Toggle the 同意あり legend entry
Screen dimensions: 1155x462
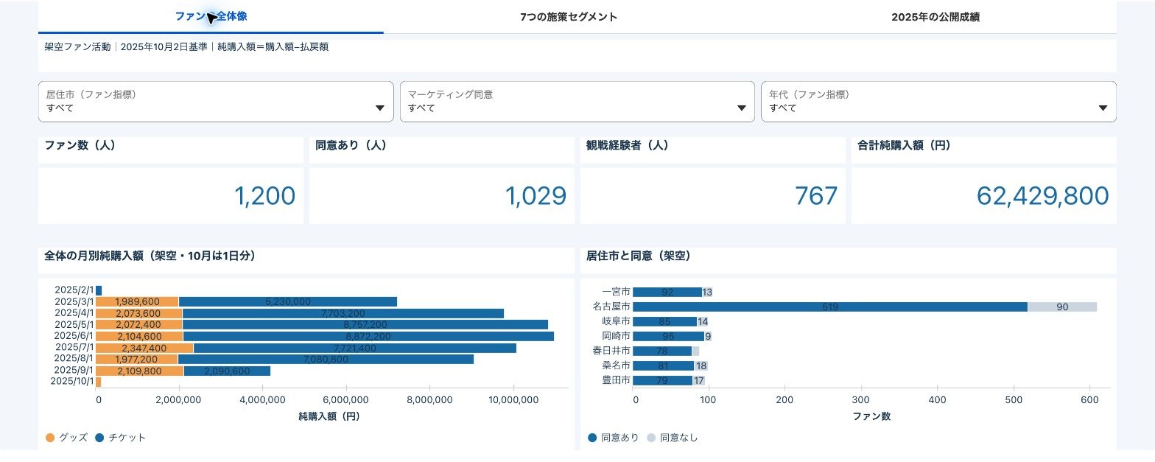pos(614,438)
